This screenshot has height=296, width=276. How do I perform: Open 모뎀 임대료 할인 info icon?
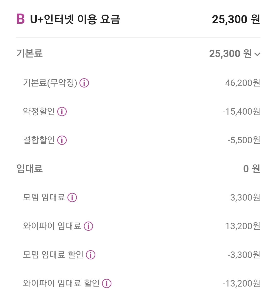point(91,255)
